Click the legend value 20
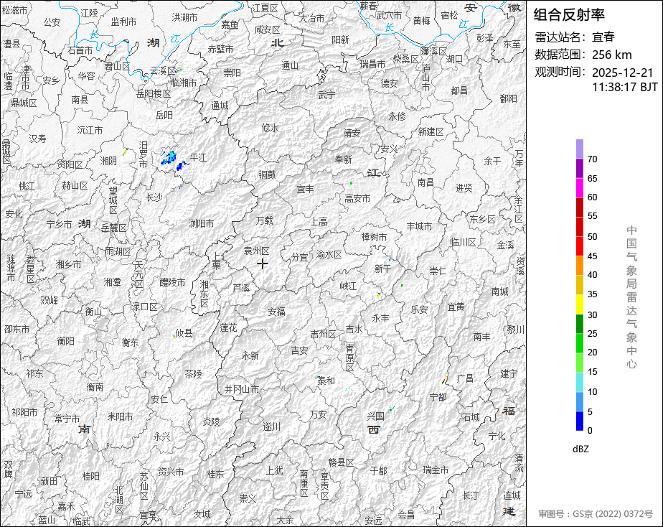663x527 pixels. click(592, 353)
